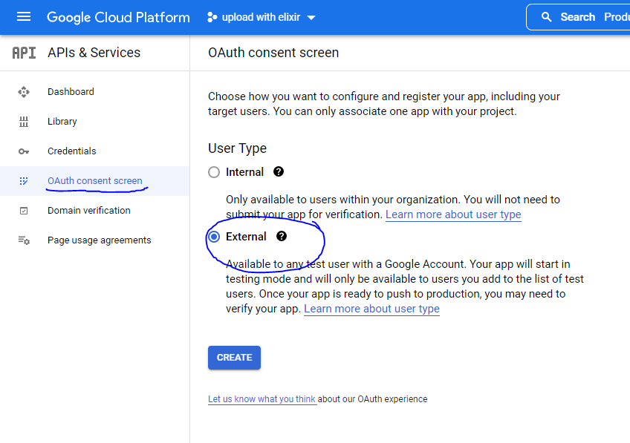
Task: Open Dashboard in the sidebar
Action: [71, 92]
